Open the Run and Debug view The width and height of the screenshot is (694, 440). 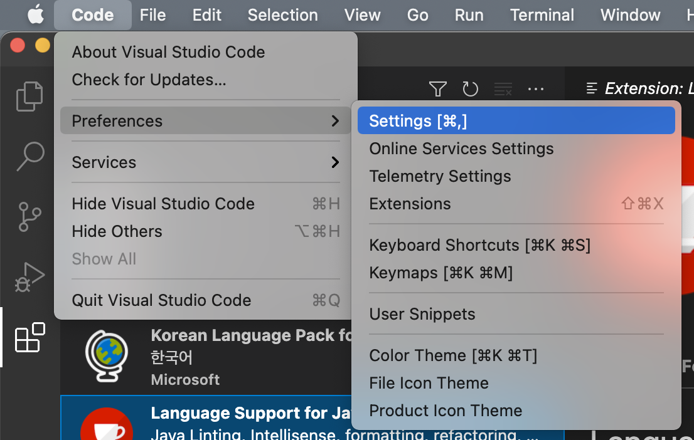pos(29,277)
